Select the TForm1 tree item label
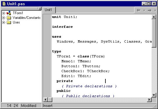 [18, 13]
